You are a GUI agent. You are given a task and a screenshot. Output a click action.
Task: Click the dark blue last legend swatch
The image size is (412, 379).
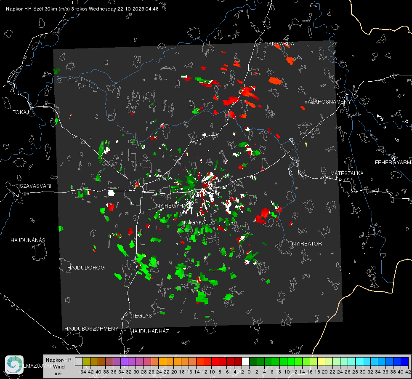405,362
